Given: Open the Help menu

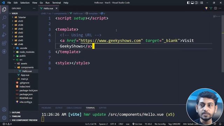Looking at the screenshot, I should coord(66,3).
